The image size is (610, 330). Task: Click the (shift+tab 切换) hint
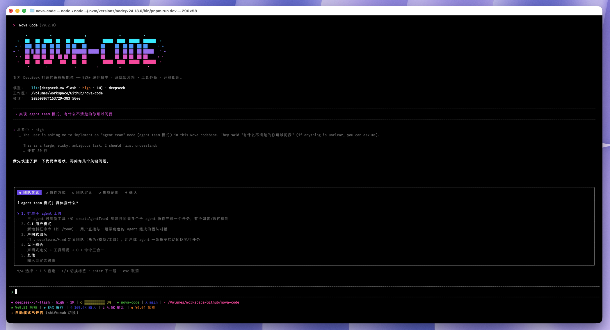(62, 313)
